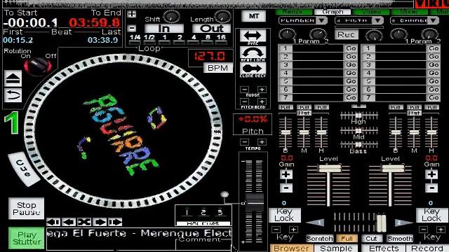Click the Pitch Bend minus icon

[244, 101]
